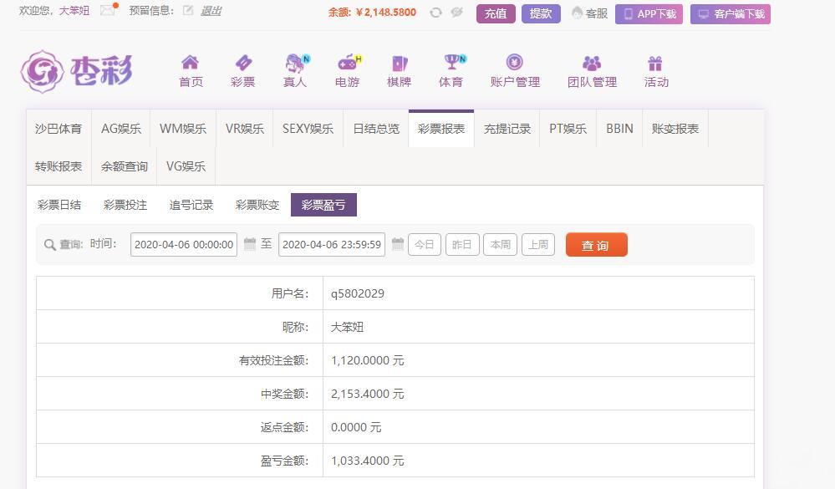Click the search magnifier icon
Image resolution: width=835 pixels, height=489 pixels.
pos(49,245)
